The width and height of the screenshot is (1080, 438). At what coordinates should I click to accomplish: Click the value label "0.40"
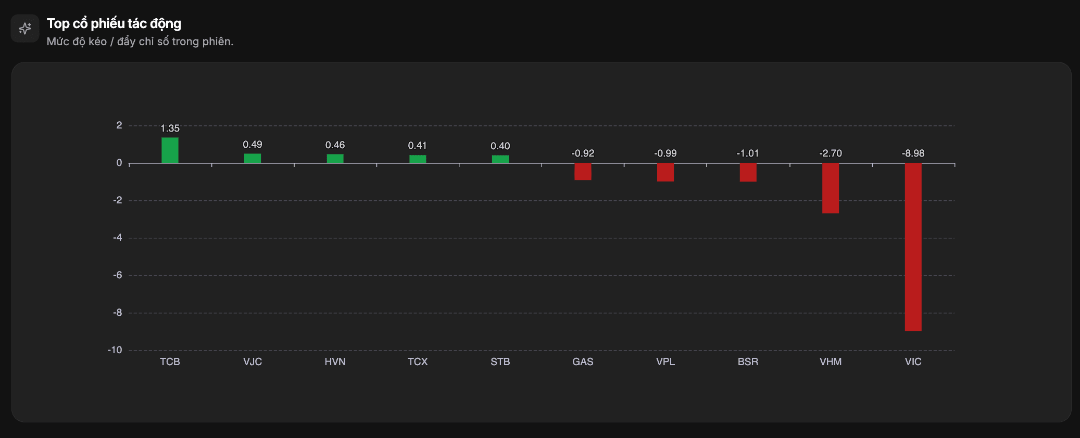(500, 146)
